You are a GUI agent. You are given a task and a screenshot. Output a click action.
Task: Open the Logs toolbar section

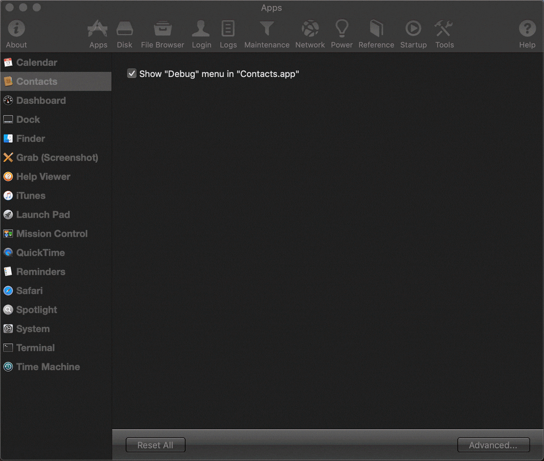(228, 34)
